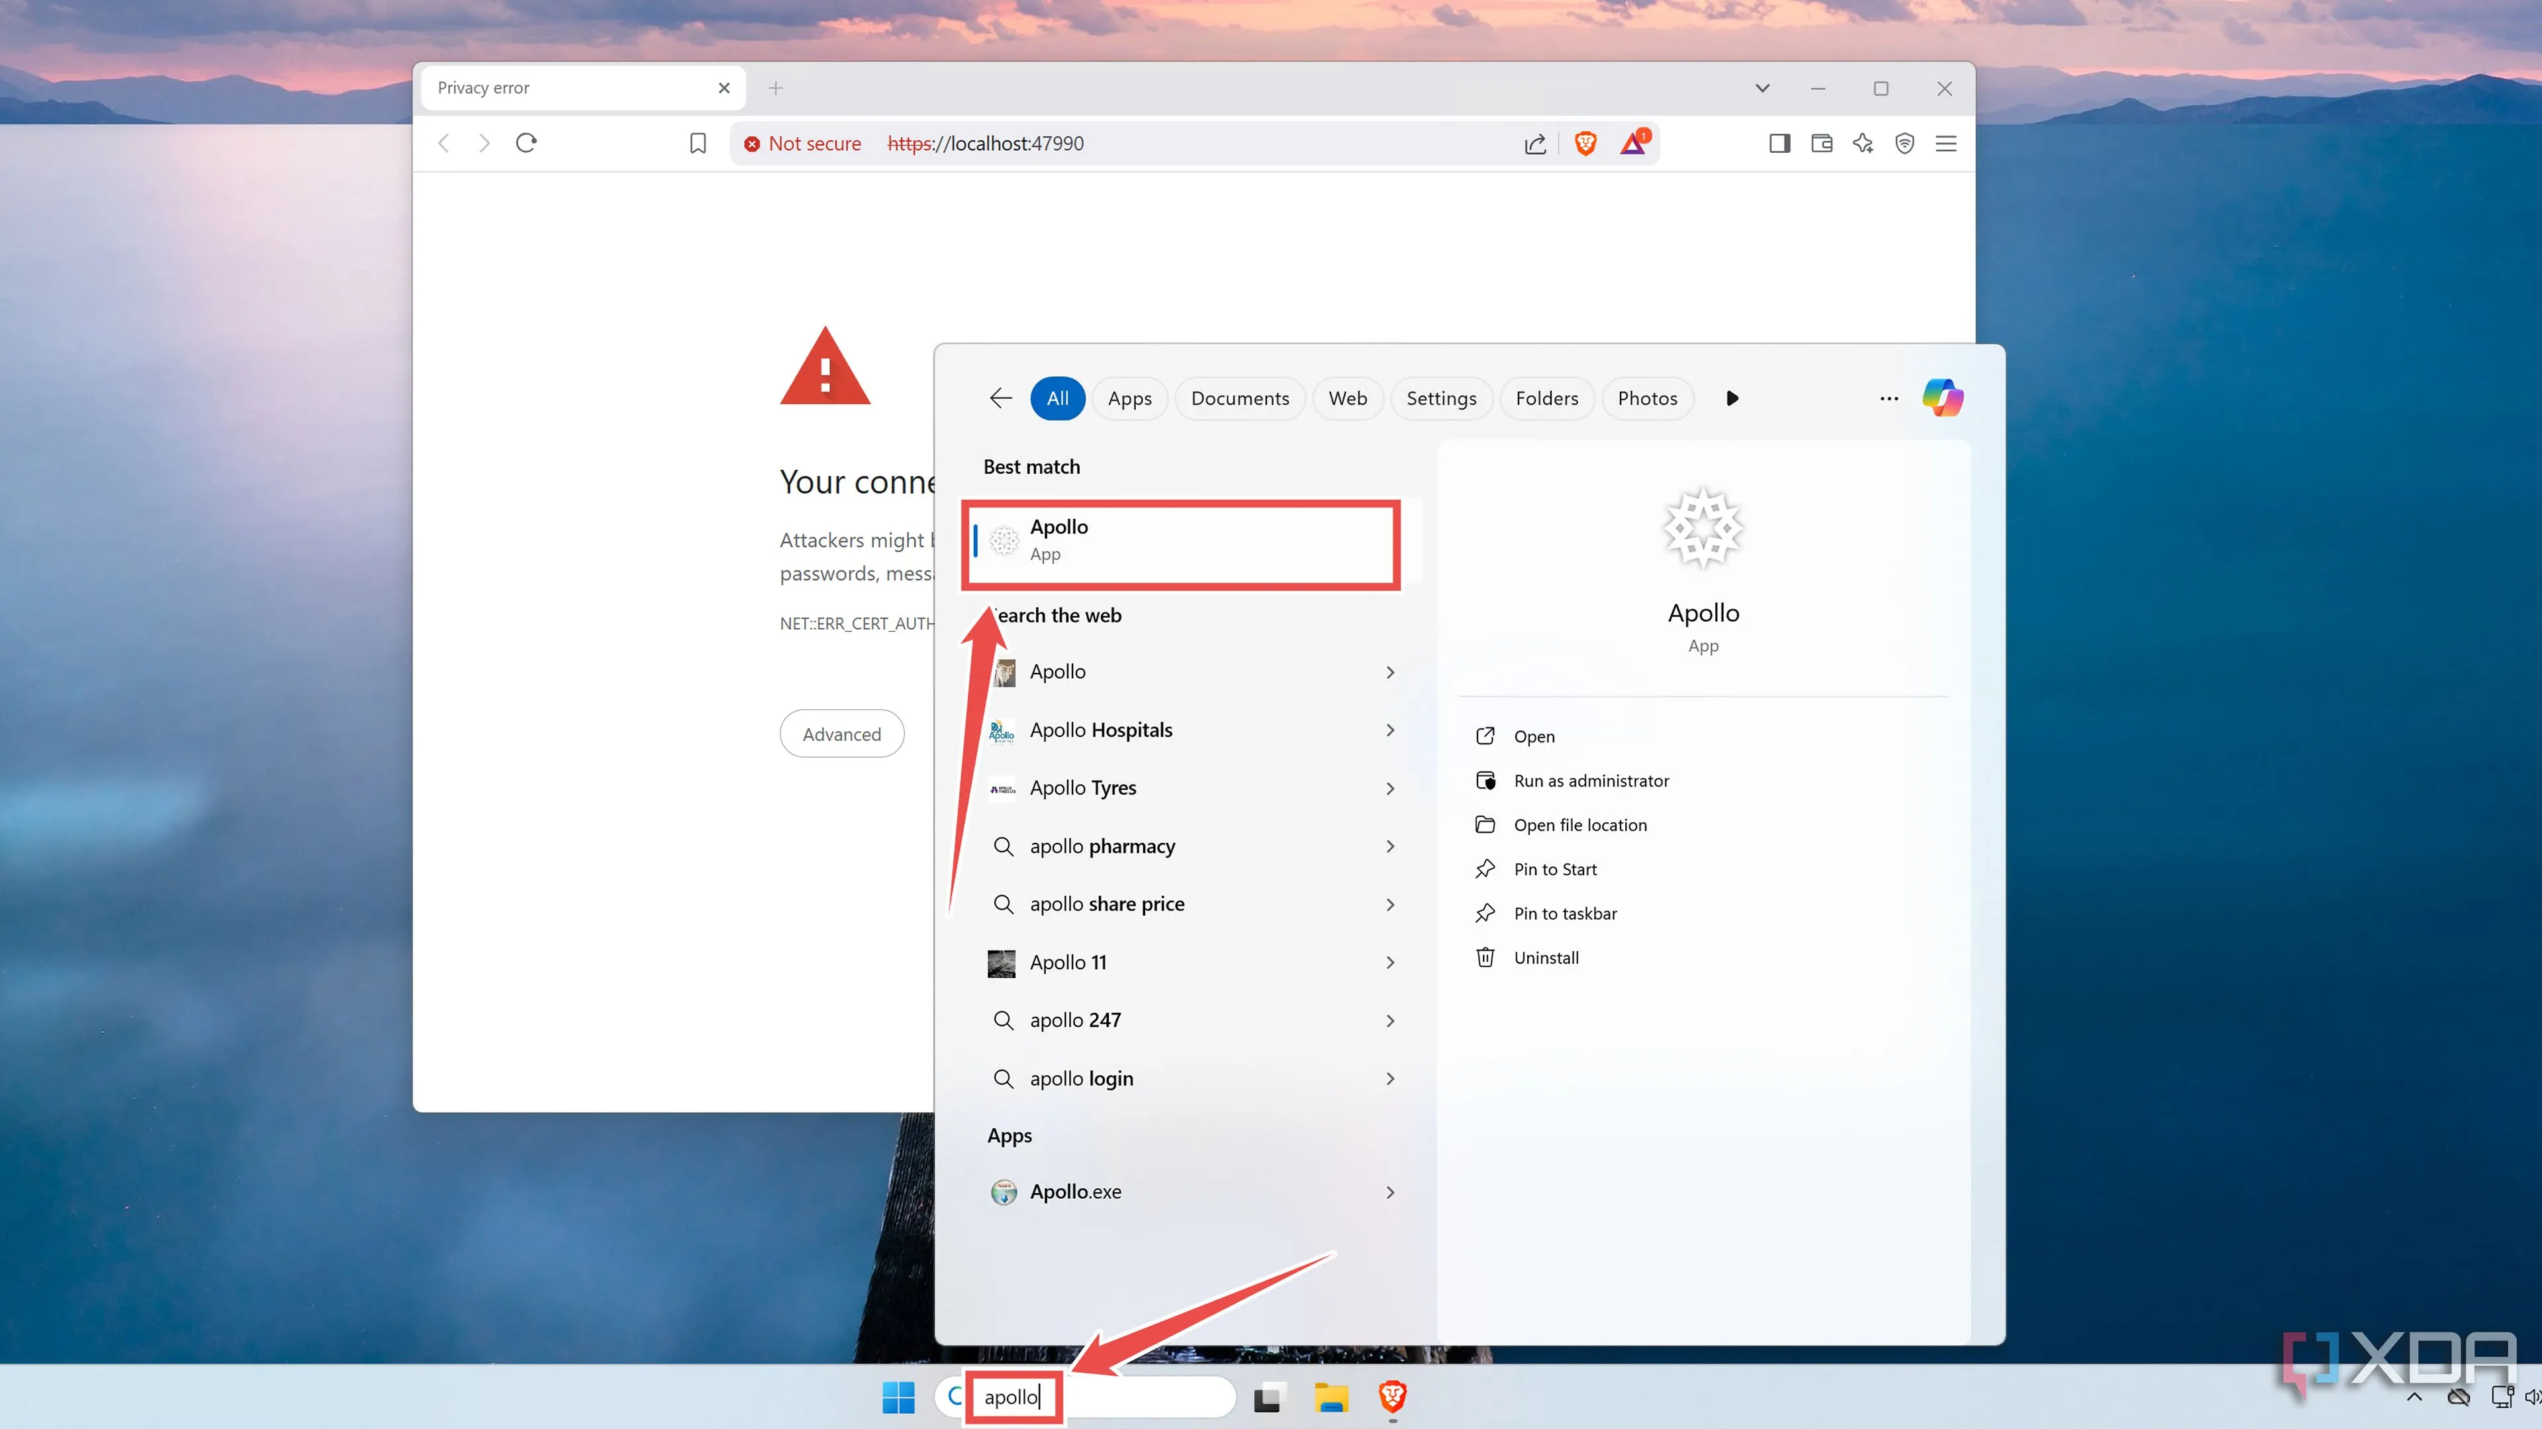Viewport: 2542px width, 1429px height.
Task: Open the Brave Shields panel
Action: tap(1585, 143)
